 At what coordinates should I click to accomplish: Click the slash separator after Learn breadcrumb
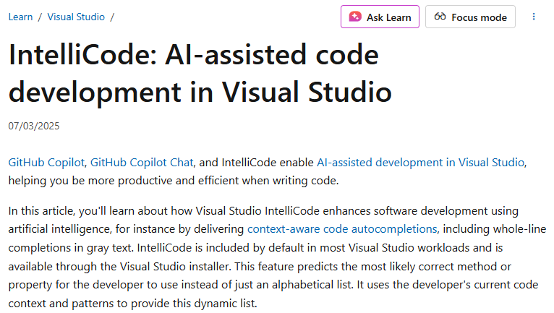pyautogui.click(x=40, y=17)
